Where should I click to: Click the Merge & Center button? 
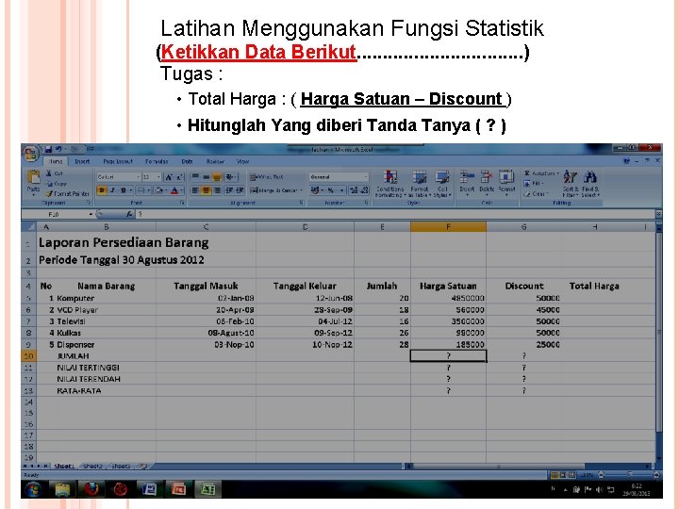pos(276,190)
